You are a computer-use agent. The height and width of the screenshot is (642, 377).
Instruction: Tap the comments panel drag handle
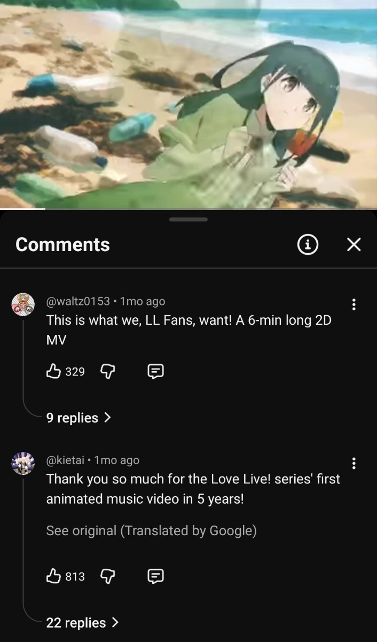coord(189,219)
